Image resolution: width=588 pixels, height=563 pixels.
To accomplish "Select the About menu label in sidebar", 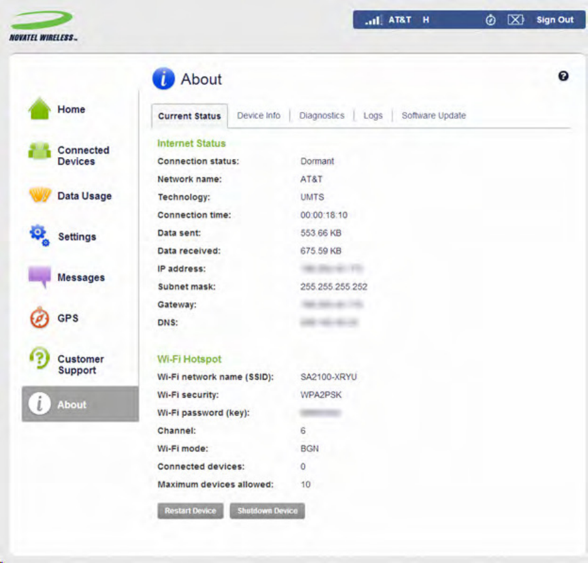I will coord(72,405).
